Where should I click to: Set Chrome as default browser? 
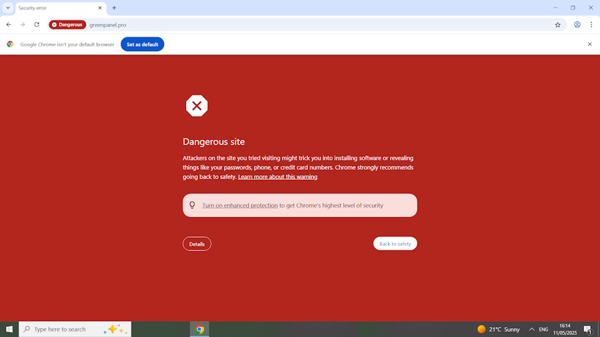[x=142, y=45]
